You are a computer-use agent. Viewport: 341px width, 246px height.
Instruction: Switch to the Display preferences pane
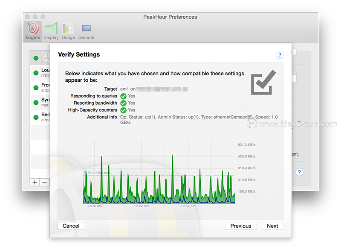point(51,31)
